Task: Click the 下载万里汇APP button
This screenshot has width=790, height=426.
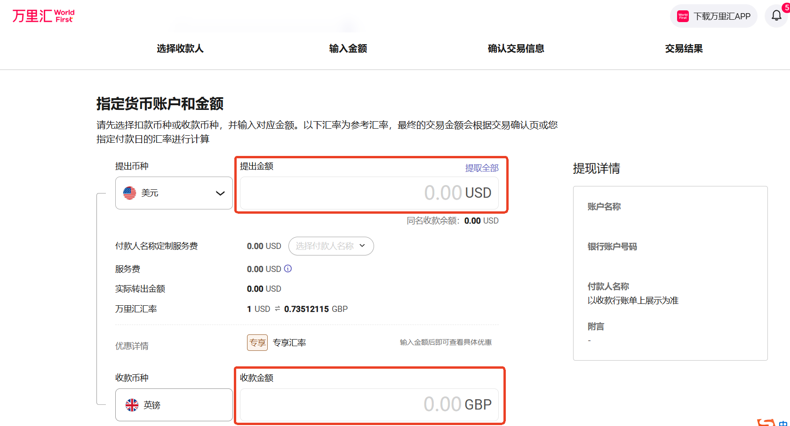Action: tap(713, 15)
